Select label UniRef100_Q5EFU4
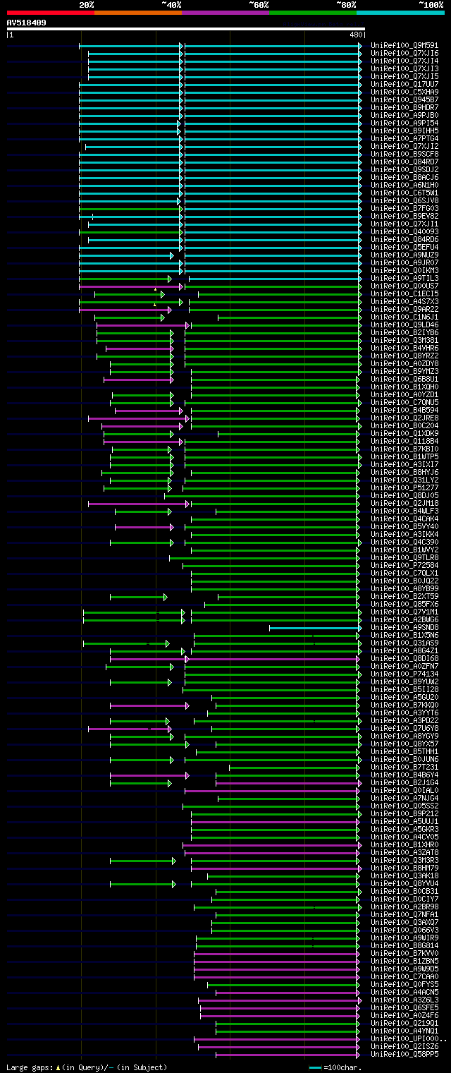Image resolution: width=451 pixels, height=1073 pixels. [x=404, y=247]
